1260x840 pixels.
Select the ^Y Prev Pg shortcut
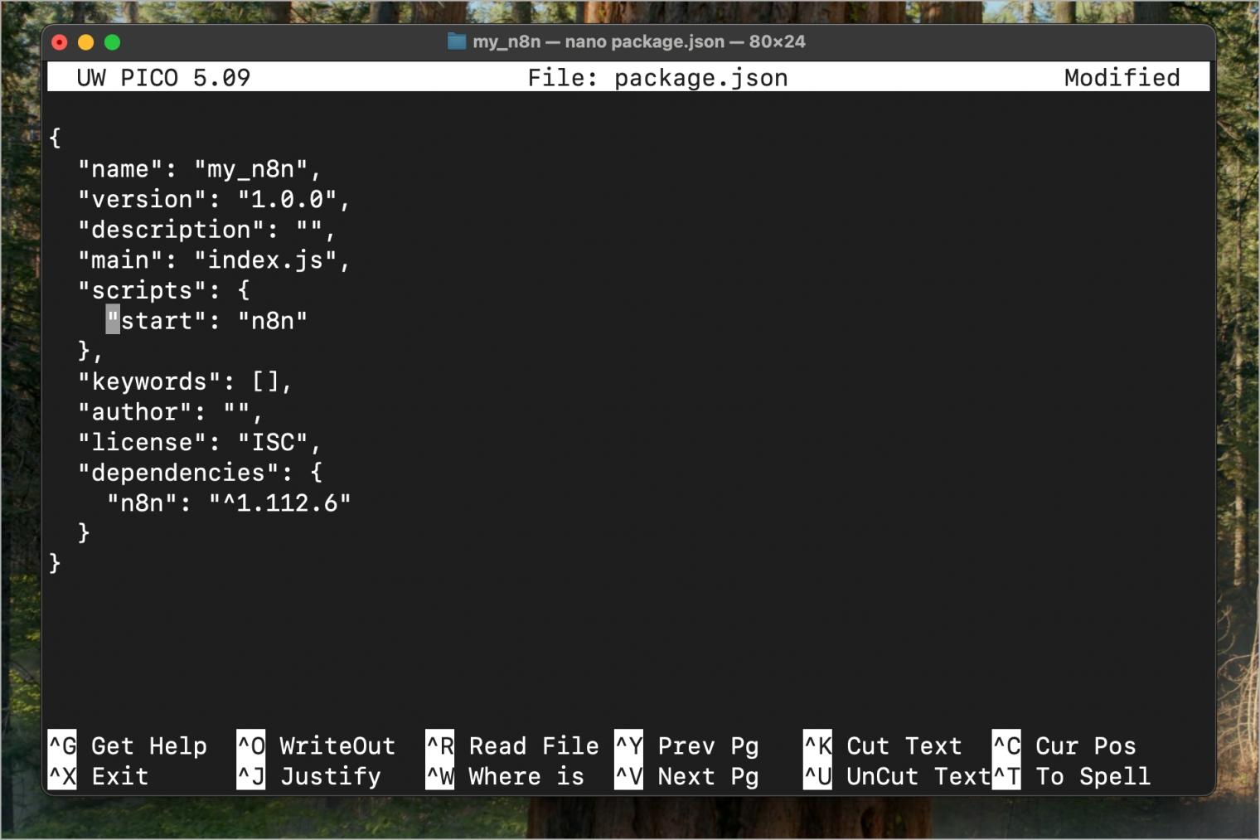click(x=686, y=745)
